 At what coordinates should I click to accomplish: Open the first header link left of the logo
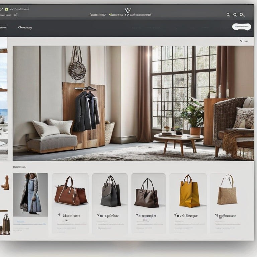pos(97,15)
